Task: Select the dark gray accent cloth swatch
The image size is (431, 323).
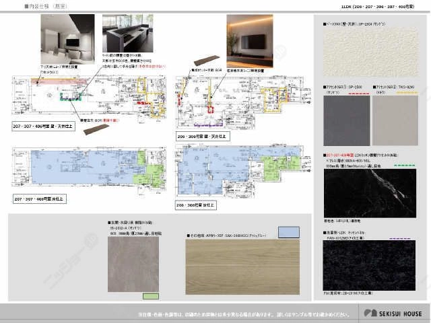Action: [x=347, y=120]
